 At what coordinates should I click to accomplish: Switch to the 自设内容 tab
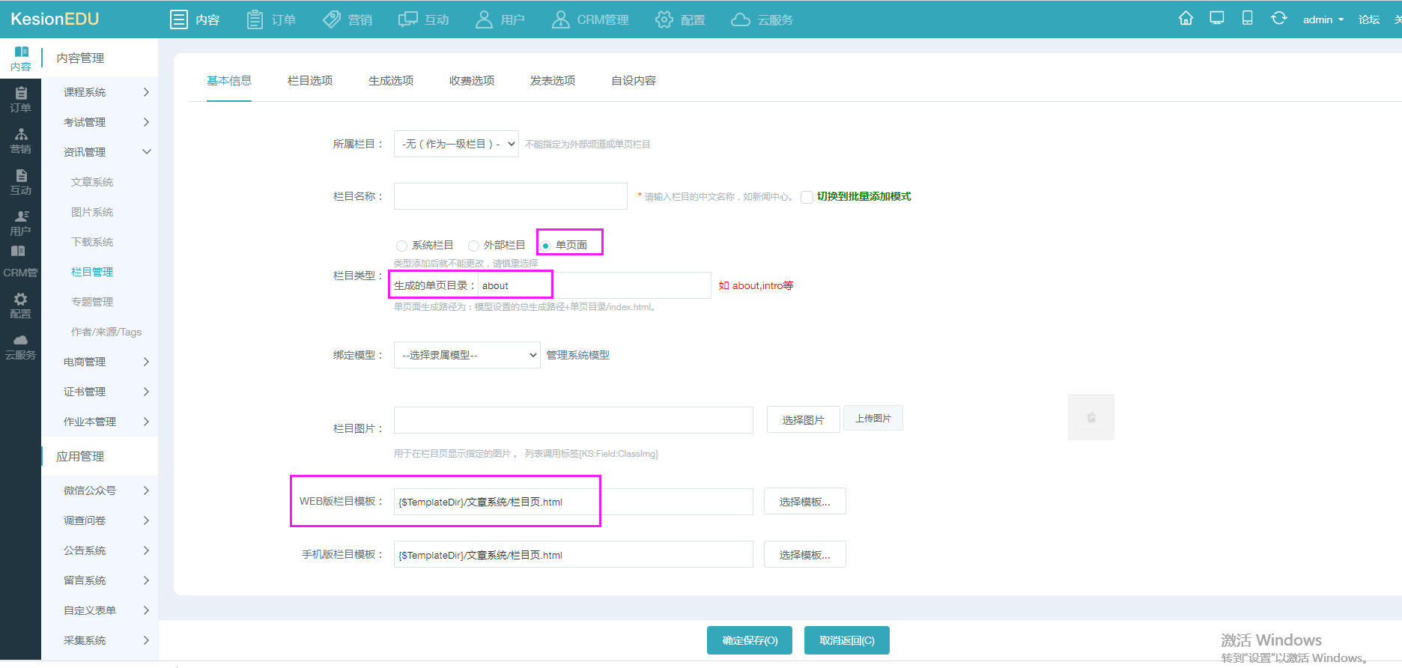pyautogui.click(x=634, y=80)
